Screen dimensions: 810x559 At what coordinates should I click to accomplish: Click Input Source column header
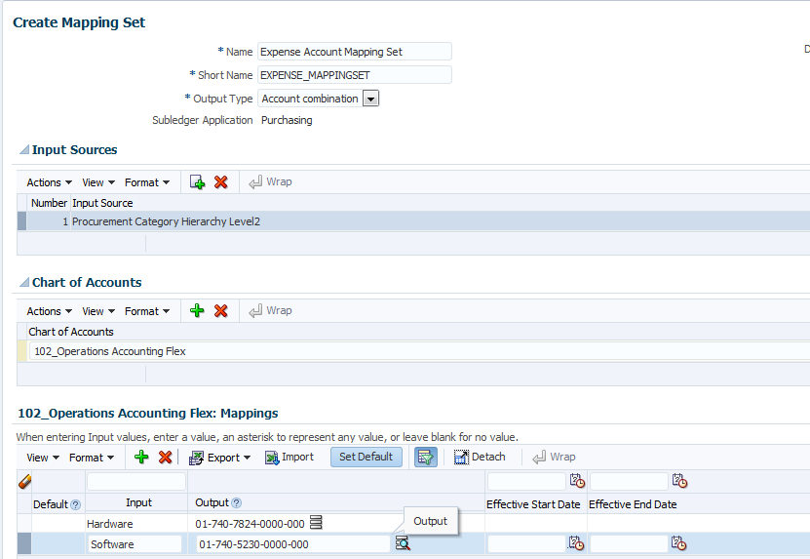point(102,203)
